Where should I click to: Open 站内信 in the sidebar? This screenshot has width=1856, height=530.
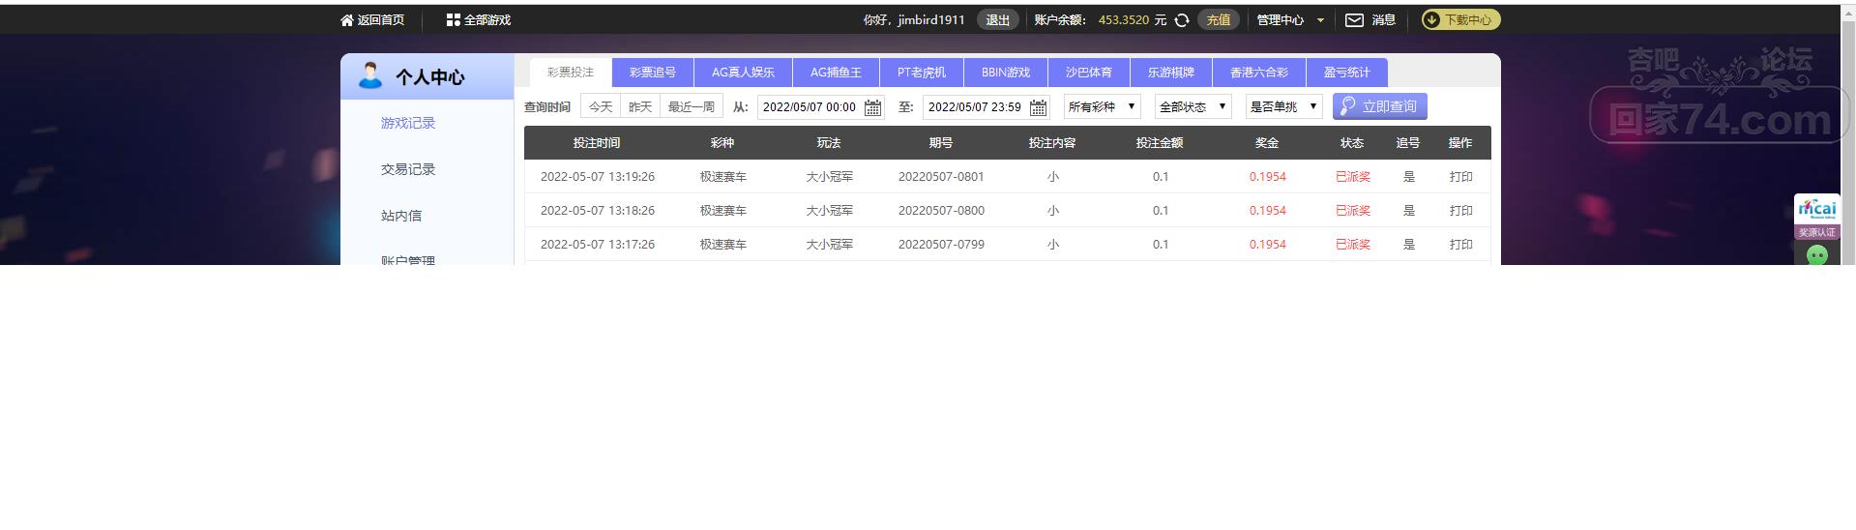click(401, 216)
